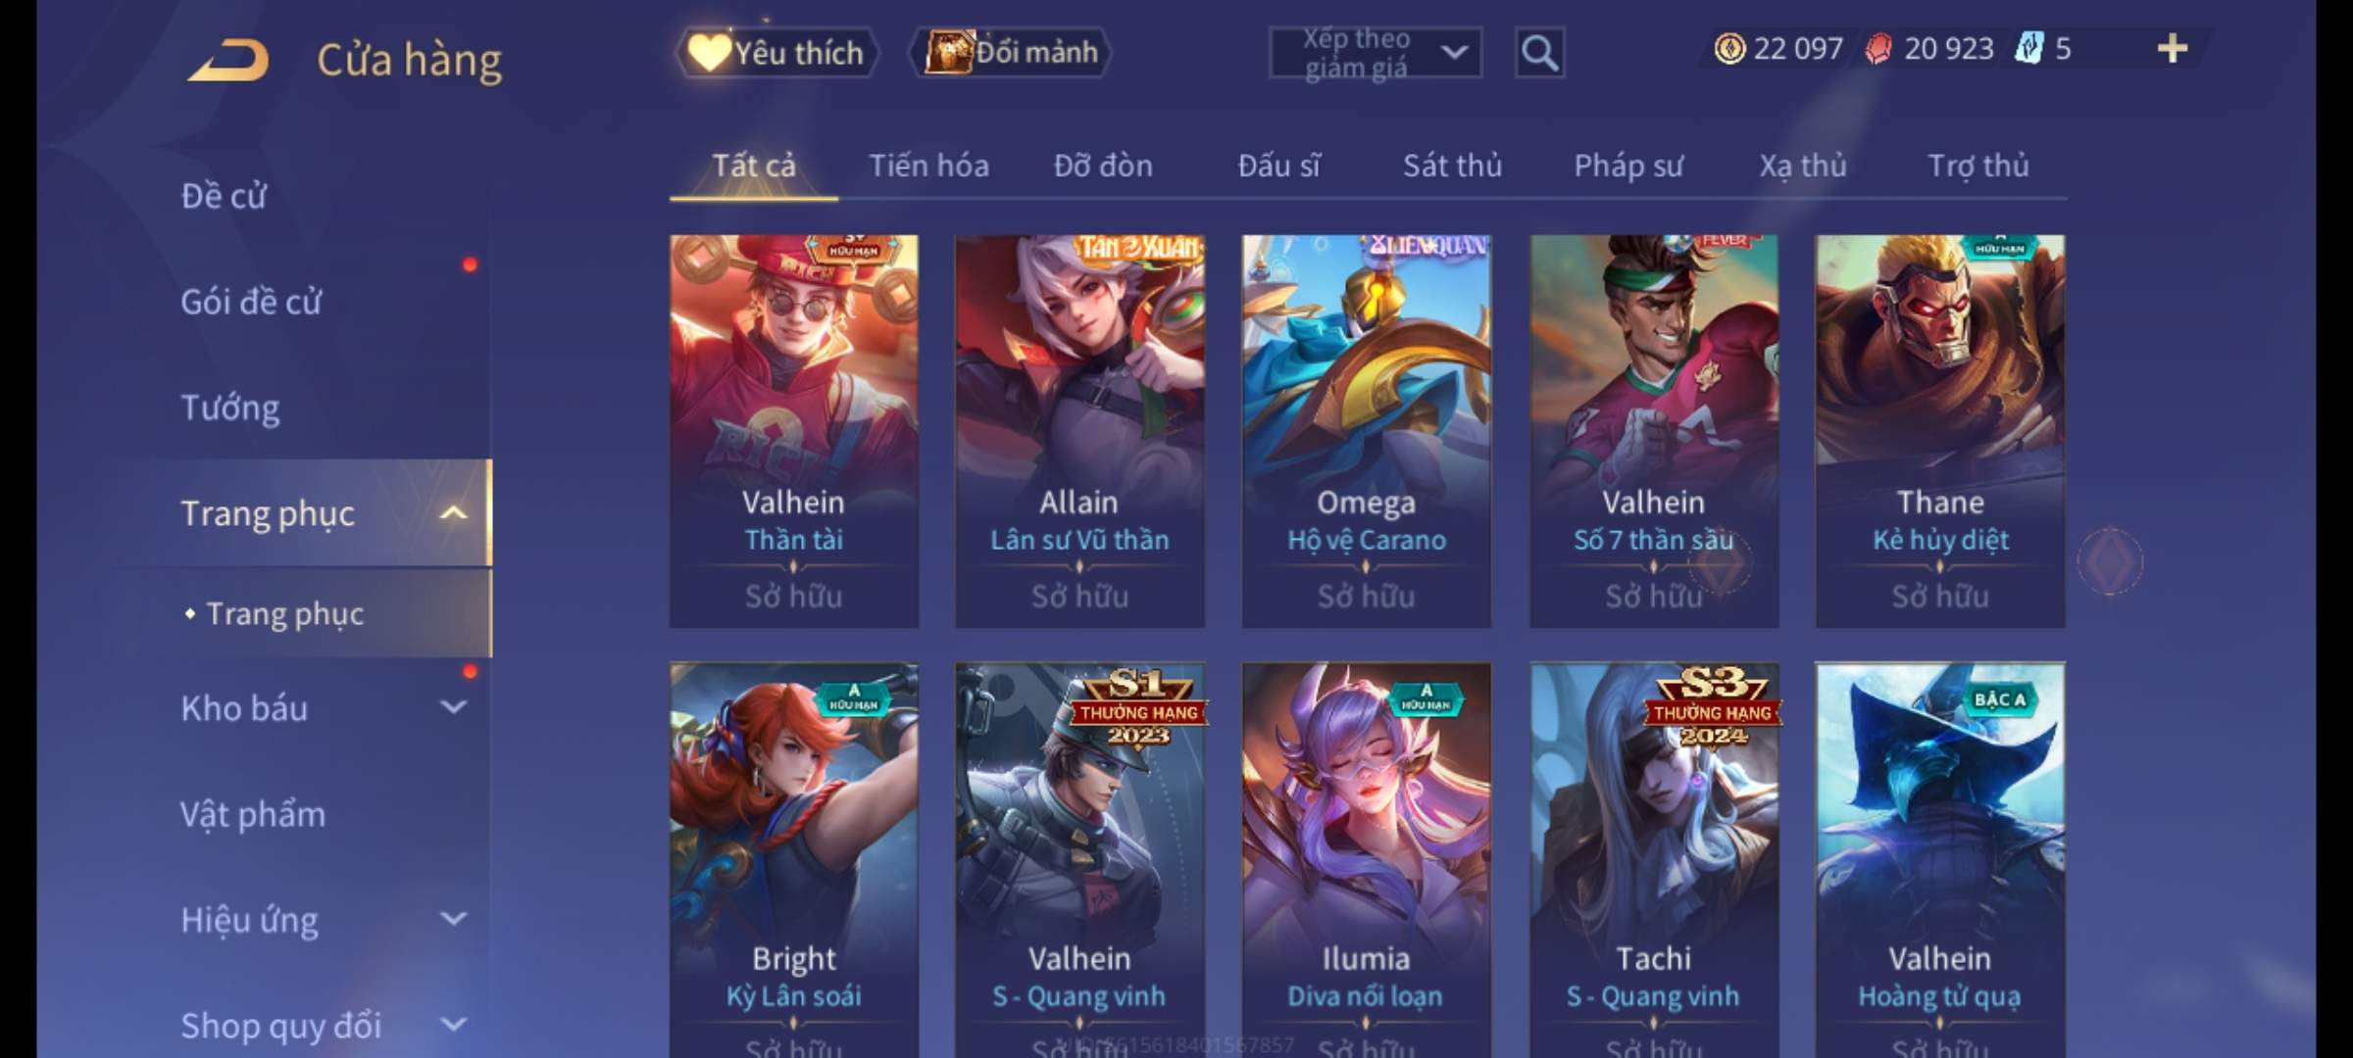The width and height of the screenshot is (2353, 1058).
Task: Switch to the Sát thủ tab
Action: (1452, 165)
